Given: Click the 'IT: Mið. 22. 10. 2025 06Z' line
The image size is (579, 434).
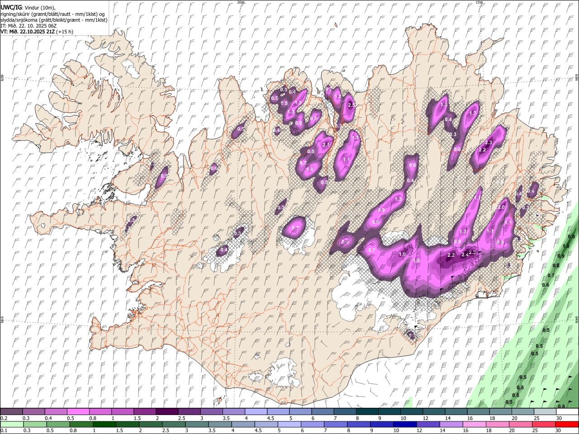Looking at the screenshot, I should click(x=28, y=26).
